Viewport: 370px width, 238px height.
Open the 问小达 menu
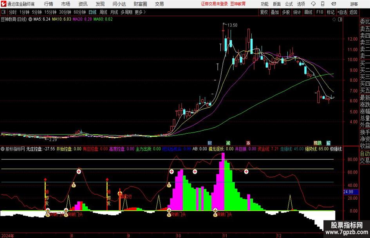coord(119,4)
